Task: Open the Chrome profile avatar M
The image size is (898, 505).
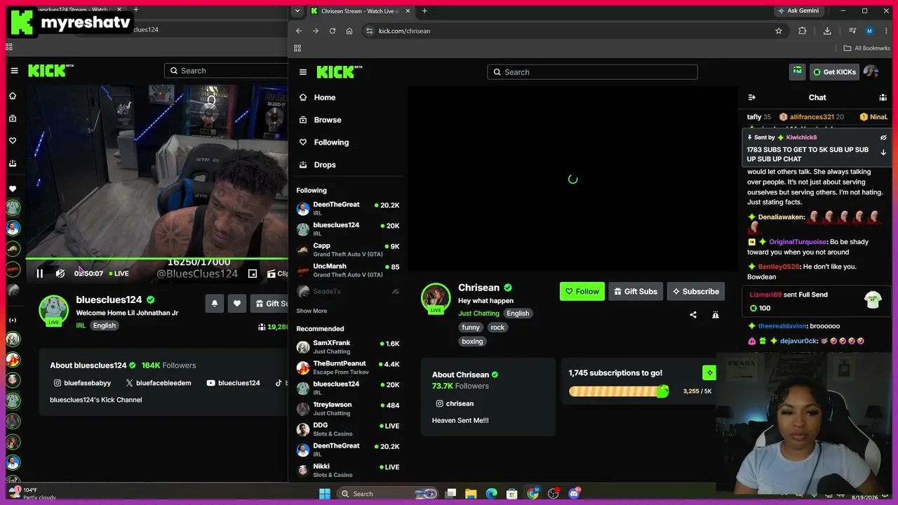Action: 869,31
